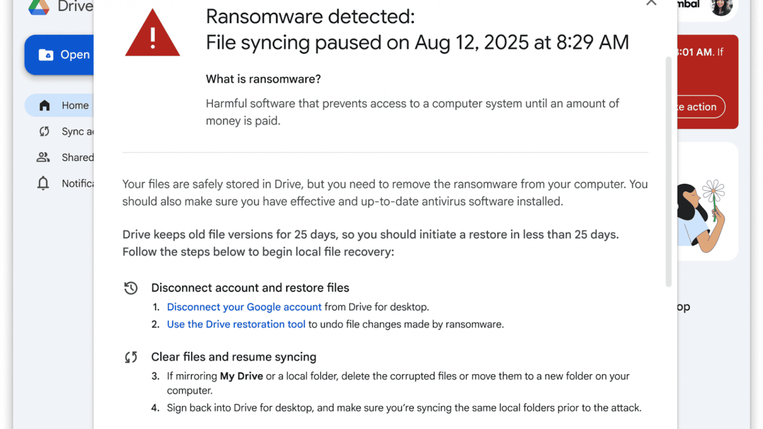Click the Google Drive logo icon
Viewport: 763px width, 429px height.
(x=39, y=7)
